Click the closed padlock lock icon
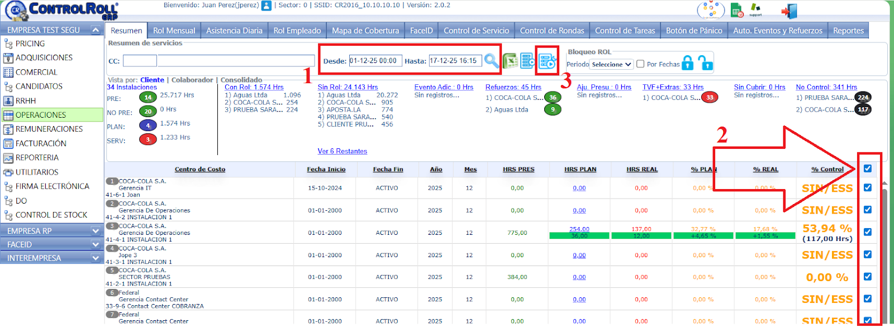 coord(688,64)
